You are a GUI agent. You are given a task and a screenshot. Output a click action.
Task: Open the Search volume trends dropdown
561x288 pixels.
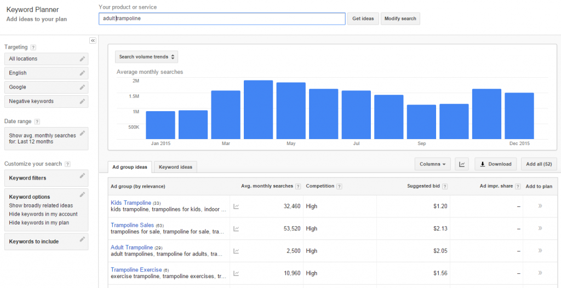click(146, 57)
